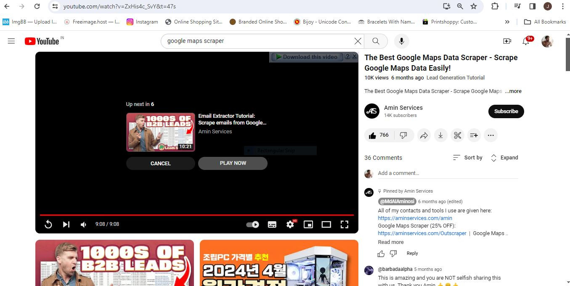The image size is (570, 286).
Task: Click Add a comment field
Action: tap(448, 173)
